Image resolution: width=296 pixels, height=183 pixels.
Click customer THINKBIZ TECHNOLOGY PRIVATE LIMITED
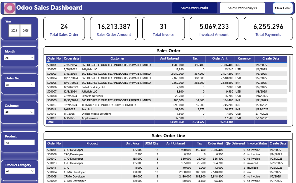point(108,105)
